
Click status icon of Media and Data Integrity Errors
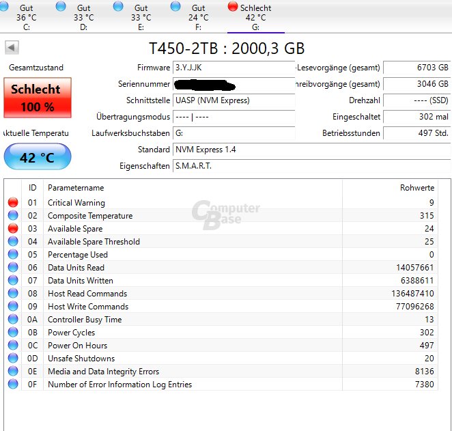pos(13,371)
